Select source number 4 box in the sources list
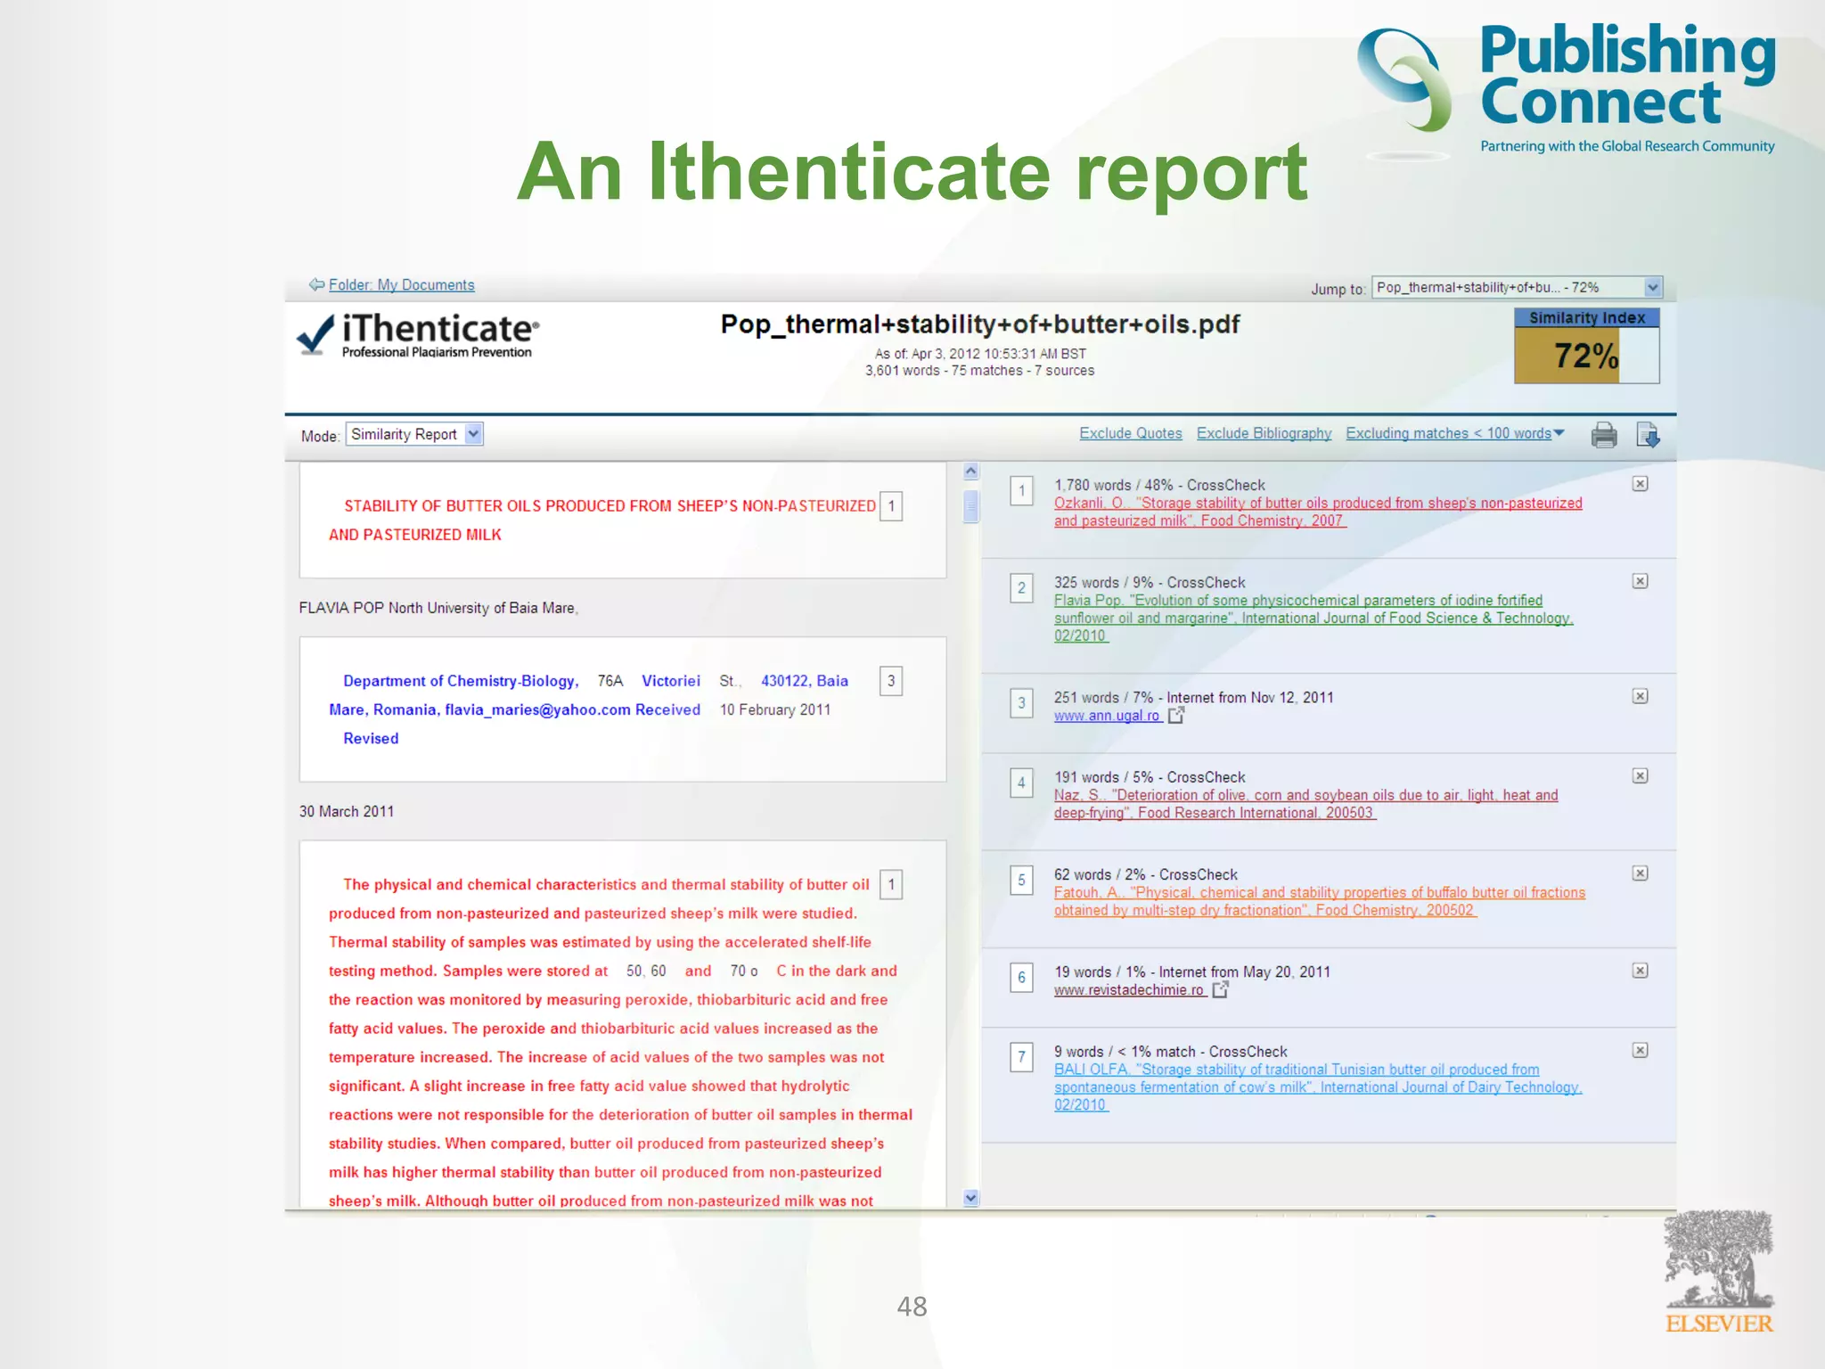 [x=1021, y=783]
